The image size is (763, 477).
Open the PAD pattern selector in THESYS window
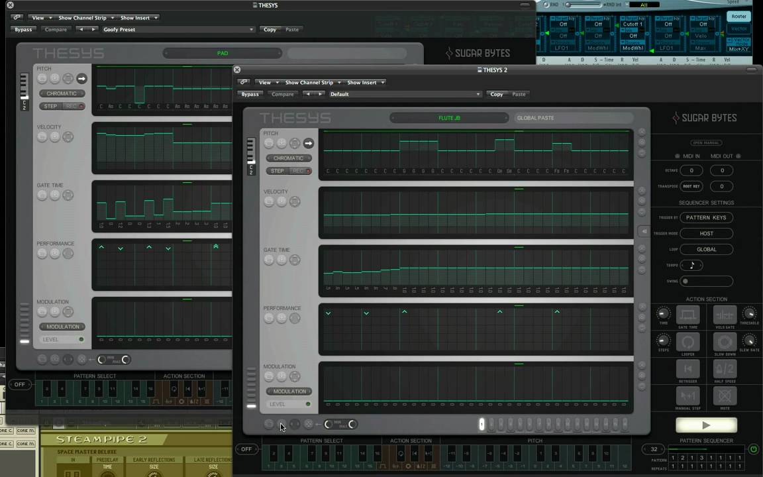223,53
